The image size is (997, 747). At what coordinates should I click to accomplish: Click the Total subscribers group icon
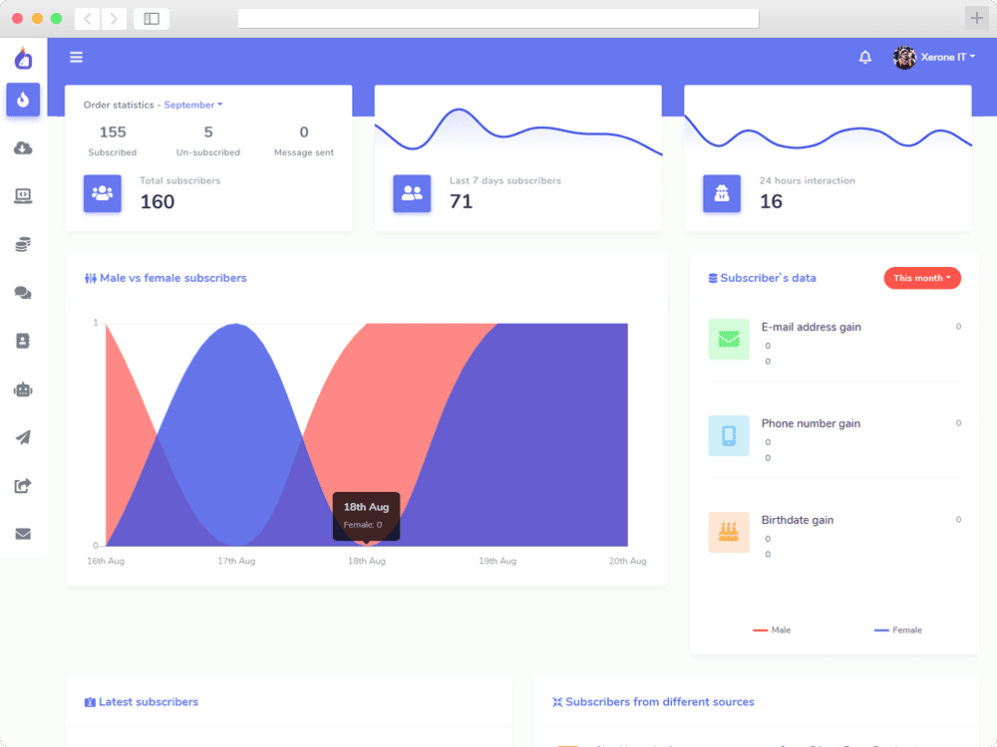coord(103,193)
